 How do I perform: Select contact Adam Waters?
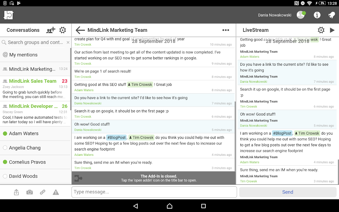point(35,134)
